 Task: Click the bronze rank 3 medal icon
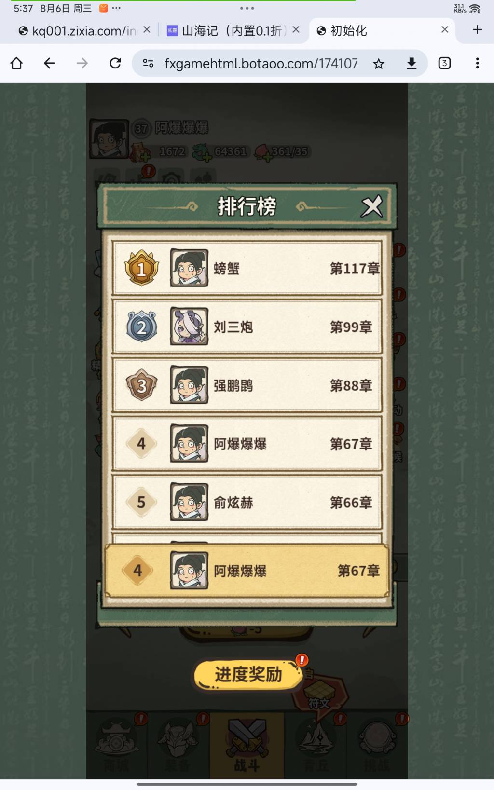141,385
